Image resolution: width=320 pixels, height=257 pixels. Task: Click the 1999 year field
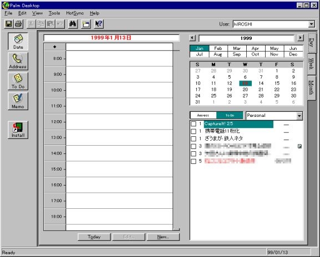tap(246, 38)
